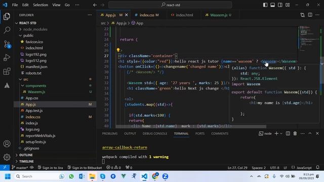Open WhatsApp from the taskbar
This screenshot has height=182, width=324.
coord(71,176)
